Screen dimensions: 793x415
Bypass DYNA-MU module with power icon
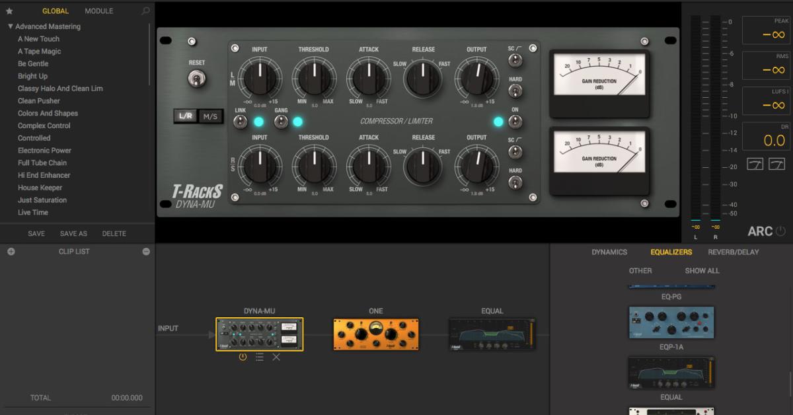[x=243, y=357]
